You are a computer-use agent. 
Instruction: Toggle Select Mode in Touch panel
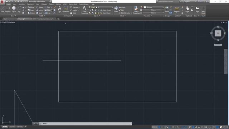tap(203, 10)
